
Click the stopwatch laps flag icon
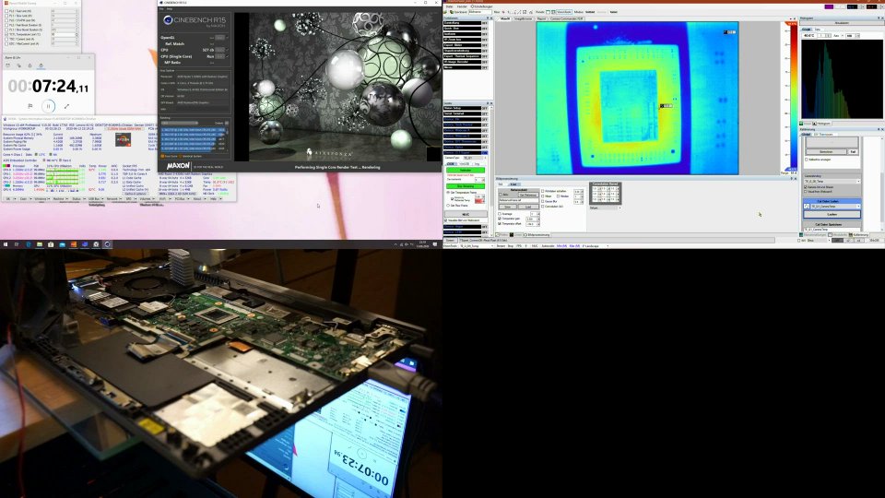coord(30,106)
